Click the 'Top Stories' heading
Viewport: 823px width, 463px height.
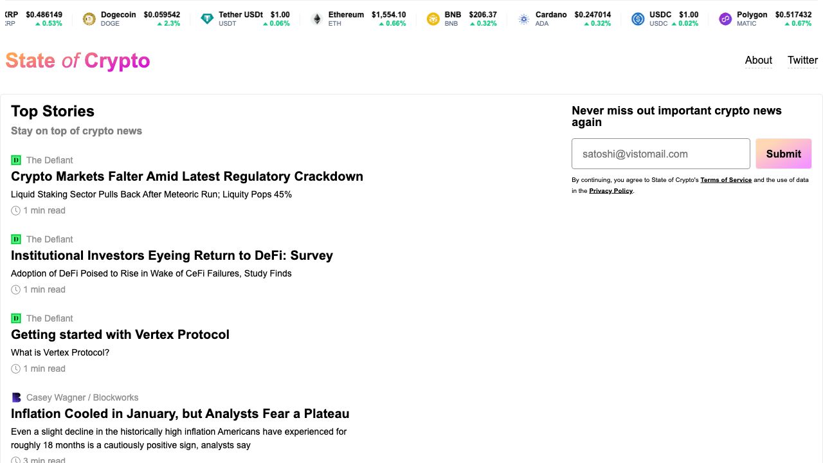tap(53, 111)
